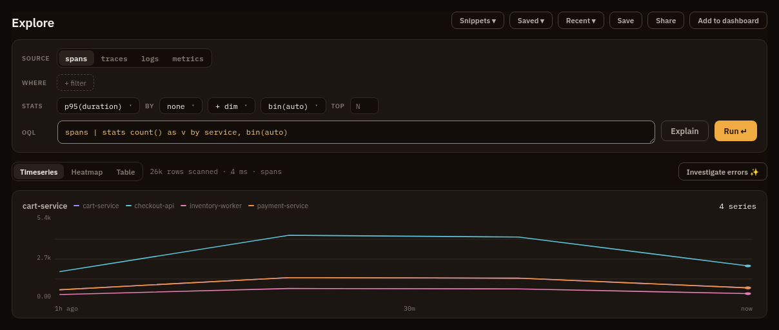
Task: Click the Share button
Action: (x=666, y=21)
